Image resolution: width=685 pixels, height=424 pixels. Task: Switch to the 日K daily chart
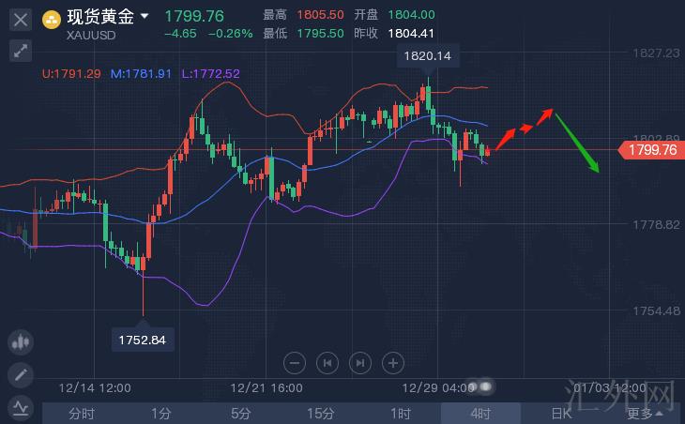[x=560, y=413]
